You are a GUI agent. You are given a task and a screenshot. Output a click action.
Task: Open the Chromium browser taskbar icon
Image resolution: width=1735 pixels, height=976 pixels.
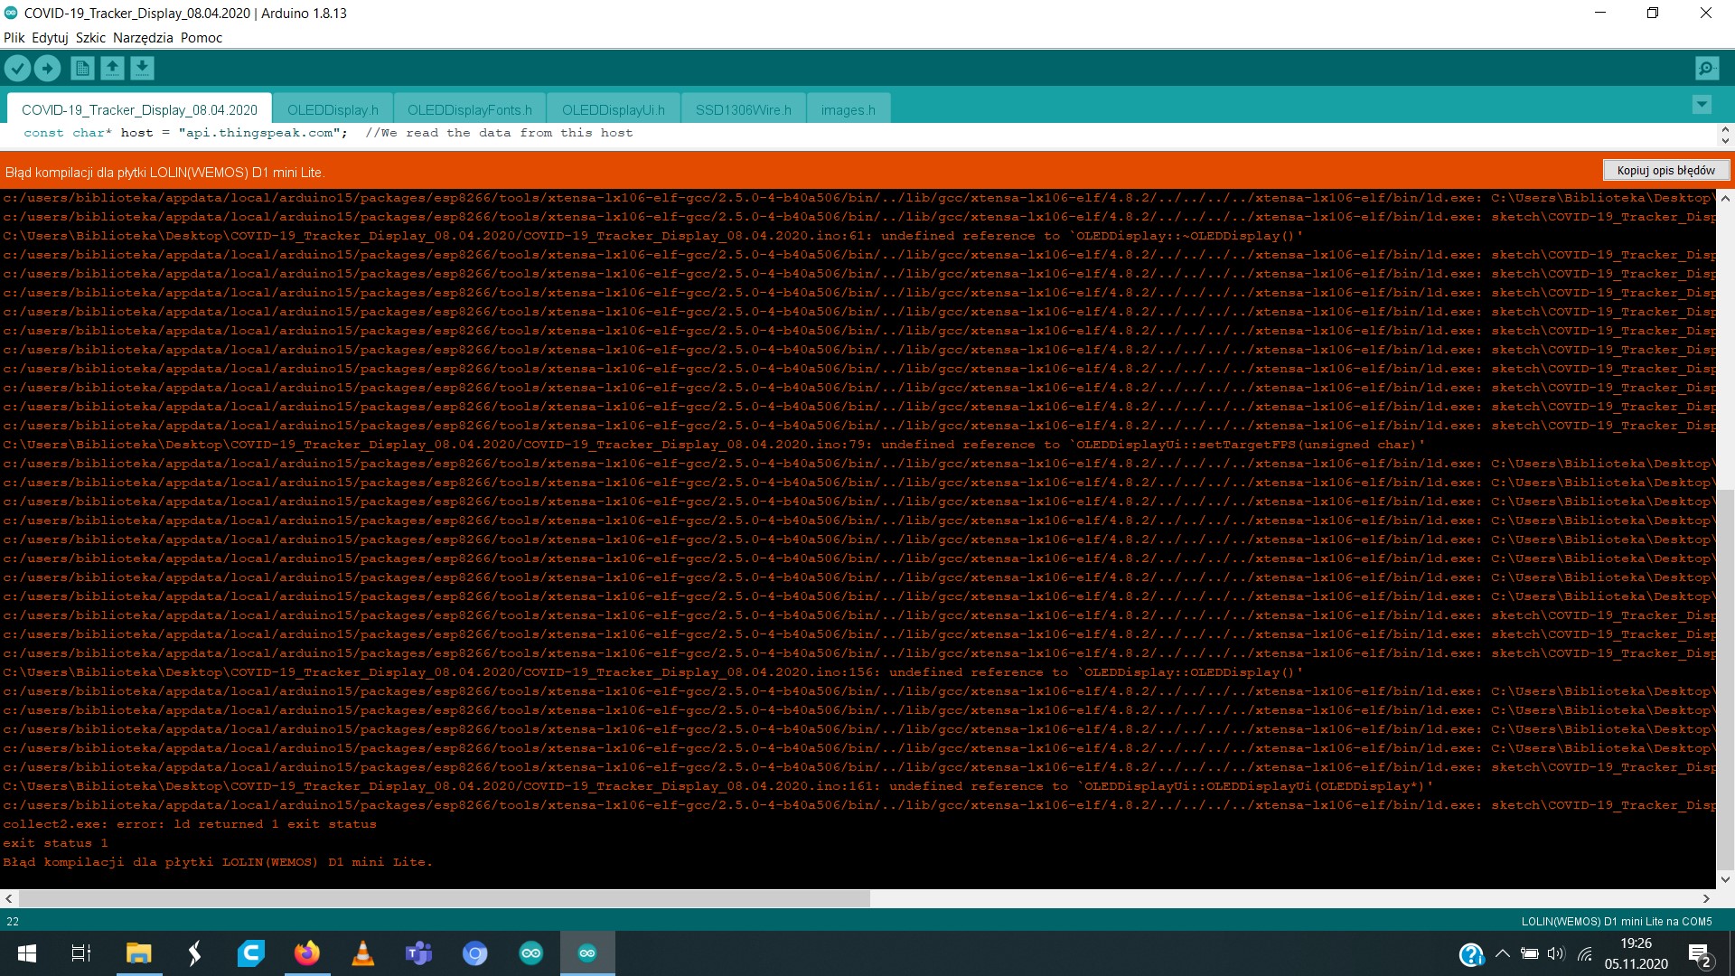(475, 953)
